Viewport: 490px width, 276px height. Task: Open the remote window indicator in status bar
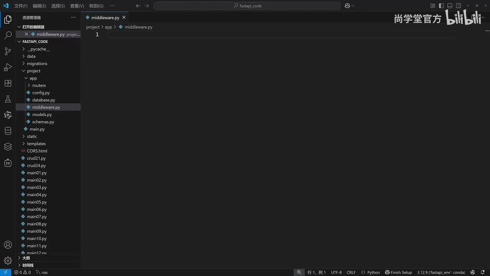pos(5,272)
